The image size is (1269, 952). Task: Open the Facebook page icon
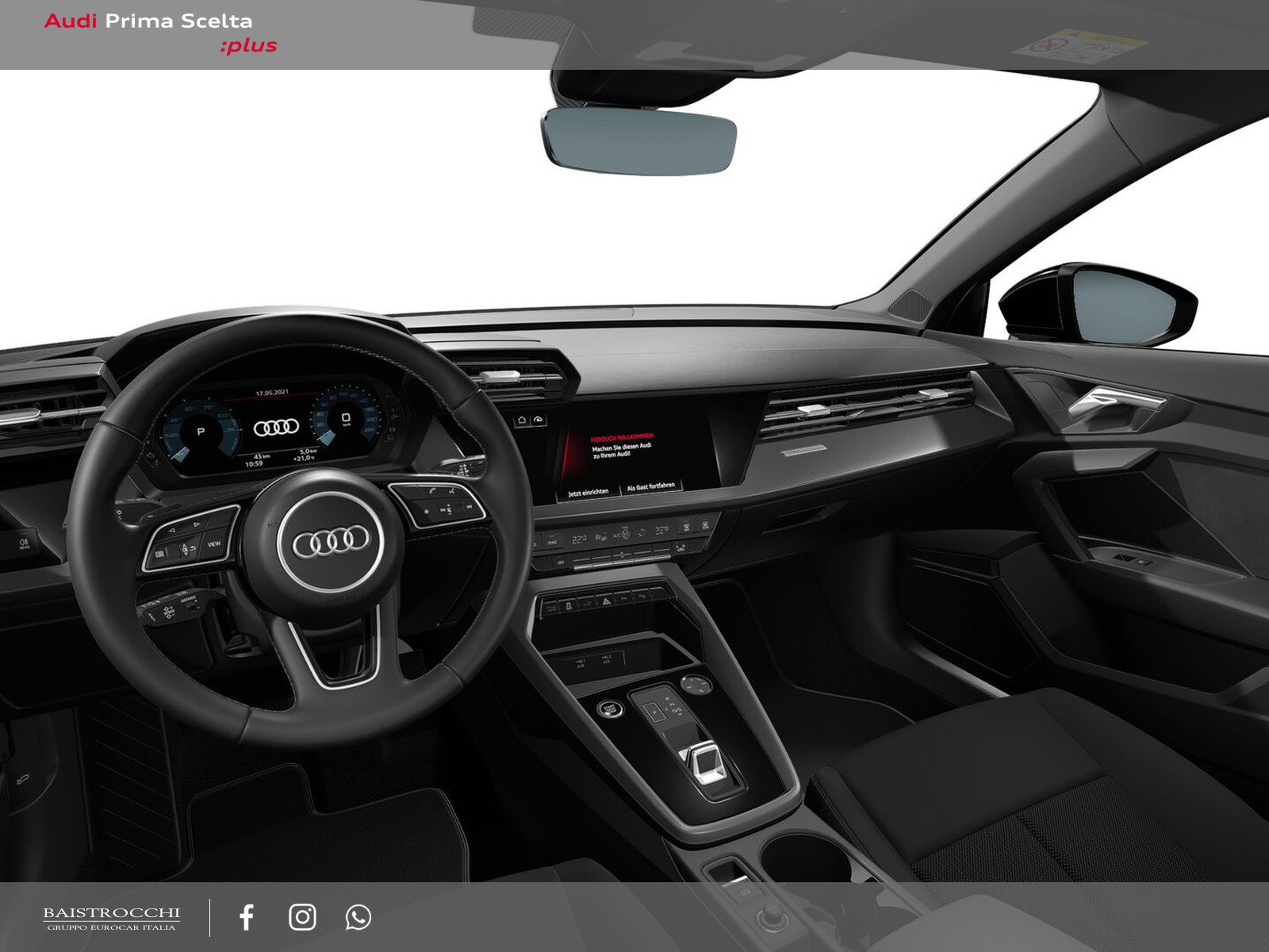tap(247, 917)
